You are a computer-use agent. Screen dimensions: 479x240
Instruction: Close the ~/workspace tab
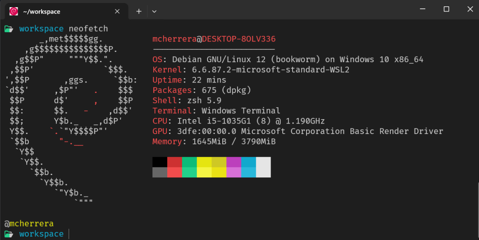pos(117,11)
